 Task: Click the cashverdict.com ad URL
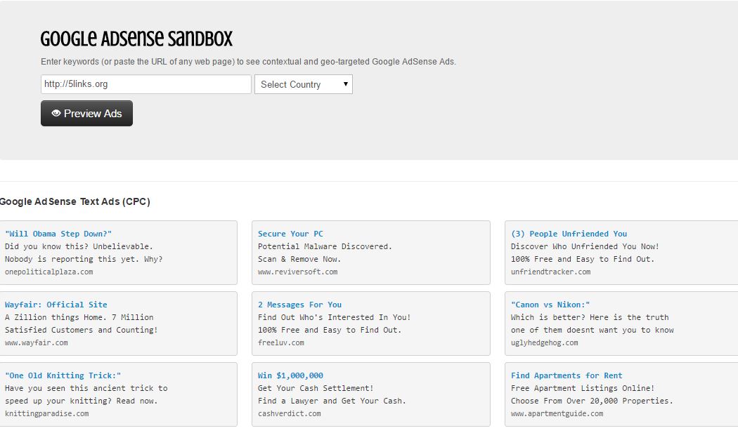[x=289, y=413]
